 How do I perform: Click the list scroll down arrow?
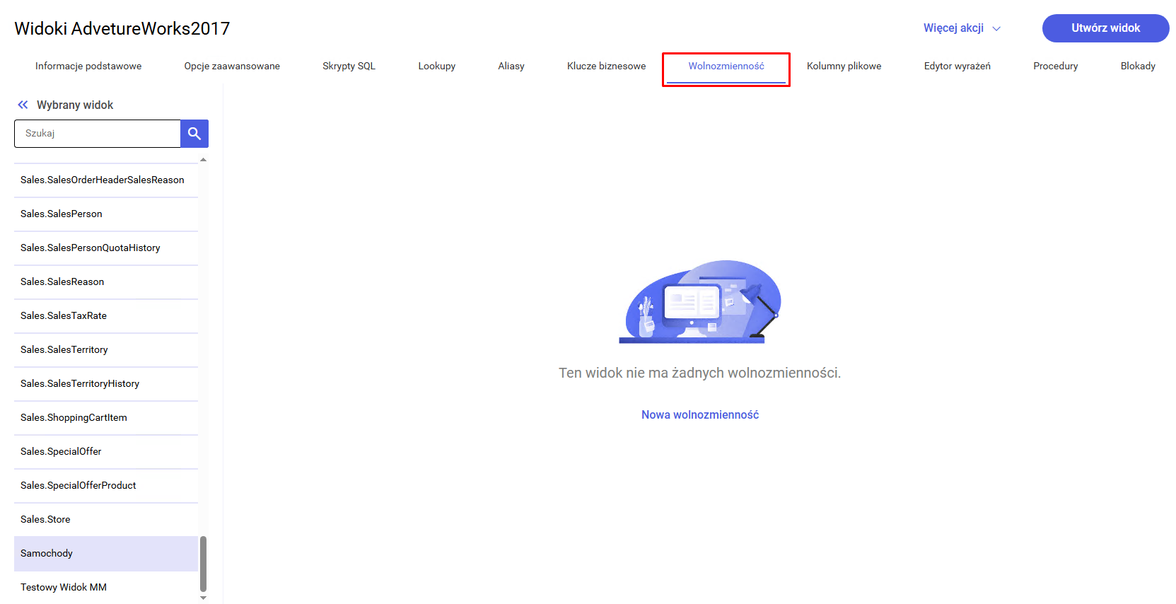click(204, 598)
